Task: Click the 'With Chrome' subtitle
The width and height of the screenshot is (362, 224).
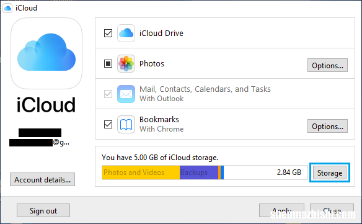Action: tap(161, 129)
